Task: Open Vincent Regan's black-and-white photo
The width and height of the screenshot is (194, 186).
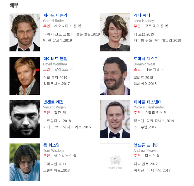Action: [25, 119]
